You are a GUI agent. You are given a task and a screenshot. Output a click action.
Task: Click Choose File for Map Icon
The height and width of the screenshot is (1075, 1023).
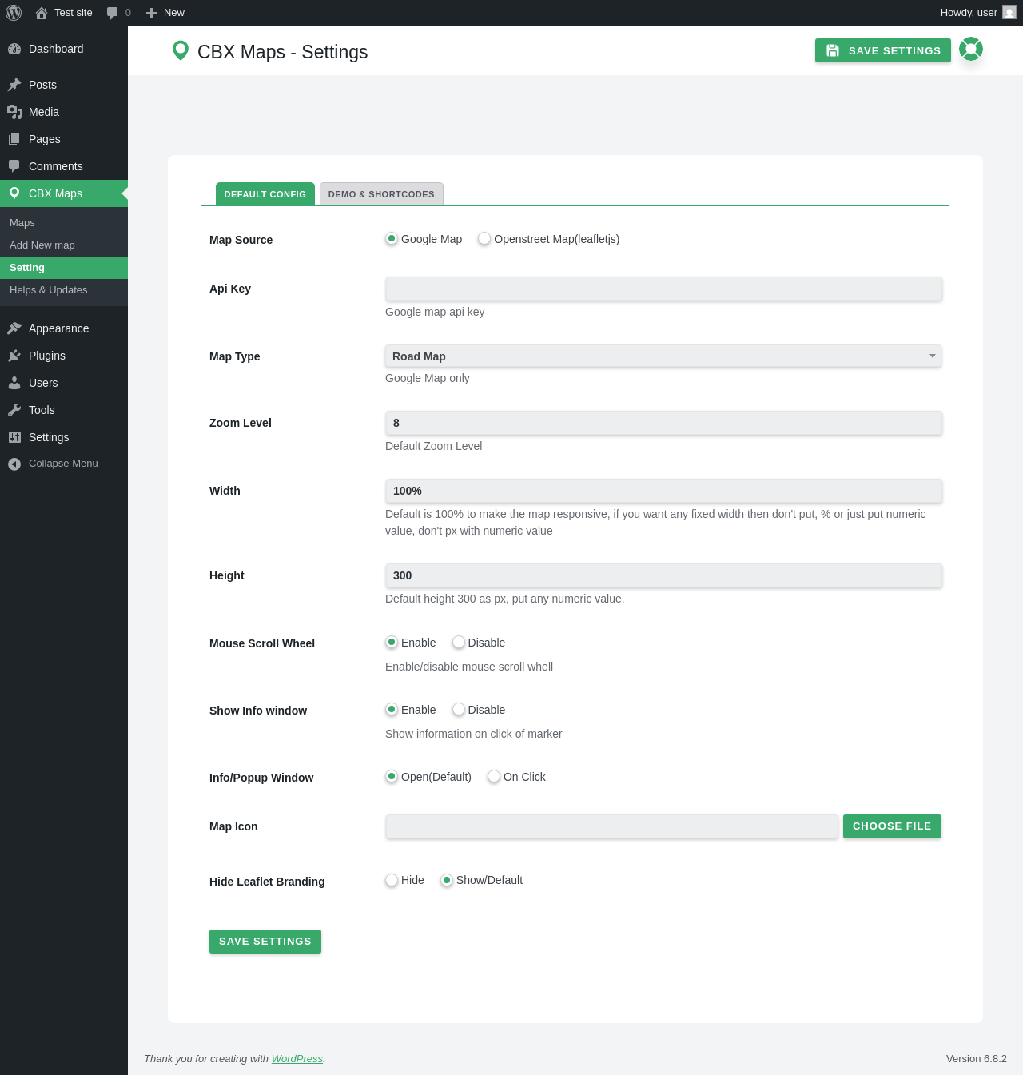[892, 826]
